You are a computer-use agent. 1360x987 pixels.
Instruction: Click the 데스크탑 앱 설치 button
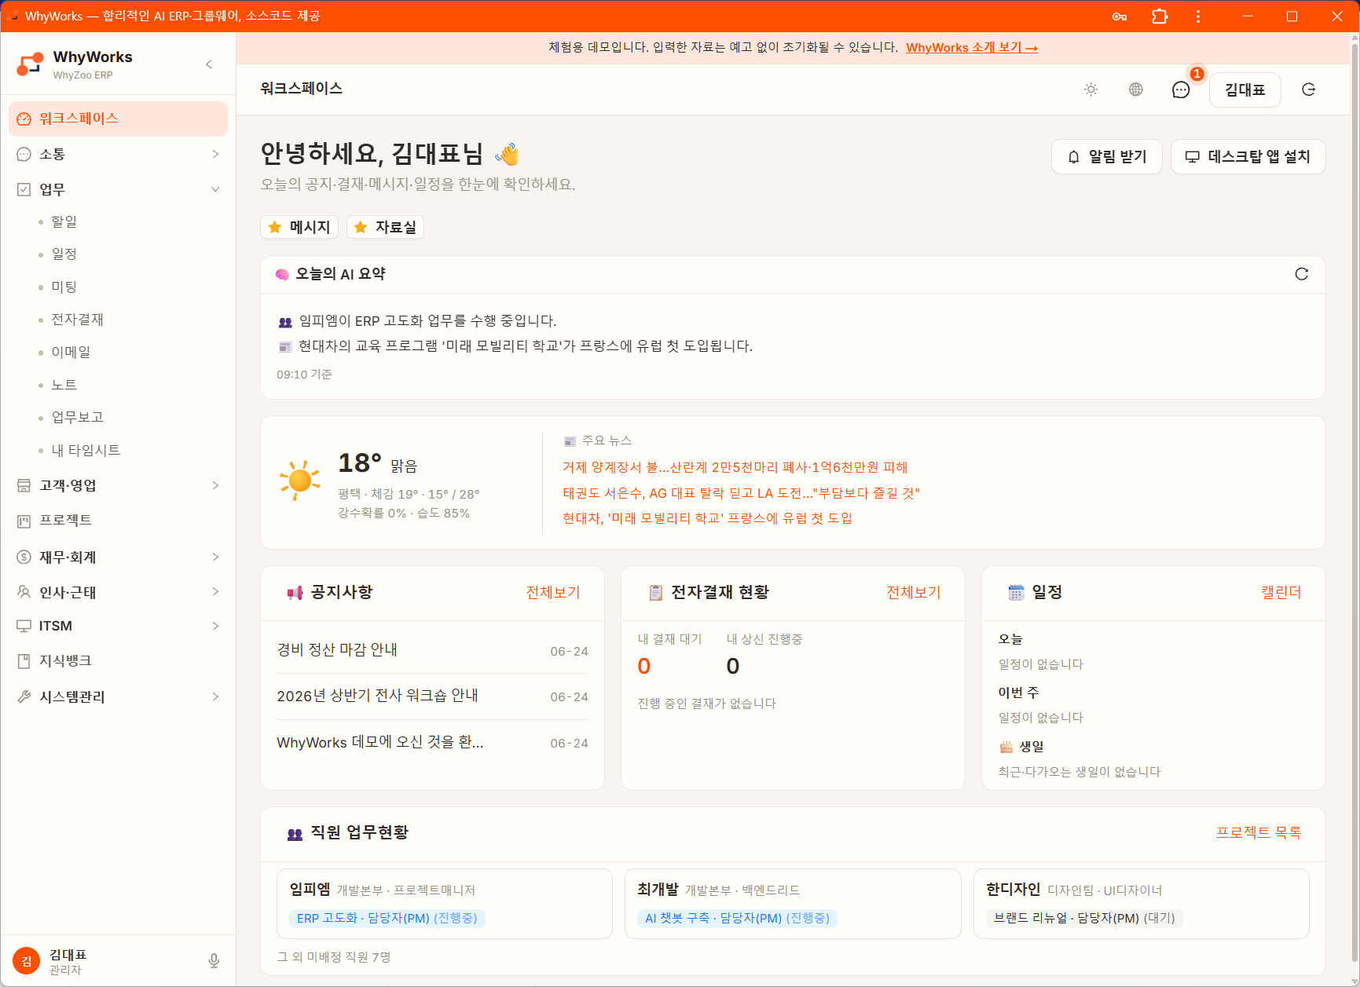(1248, 156)
